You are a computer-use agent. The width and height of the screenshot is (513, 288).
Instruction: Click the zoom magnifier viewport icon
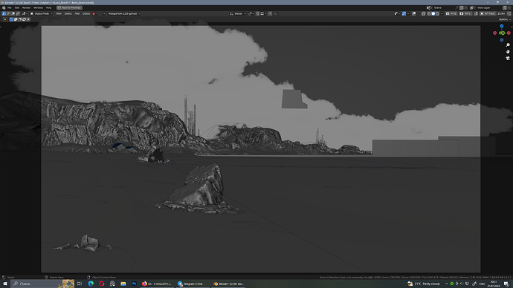[x=508, y=45]
